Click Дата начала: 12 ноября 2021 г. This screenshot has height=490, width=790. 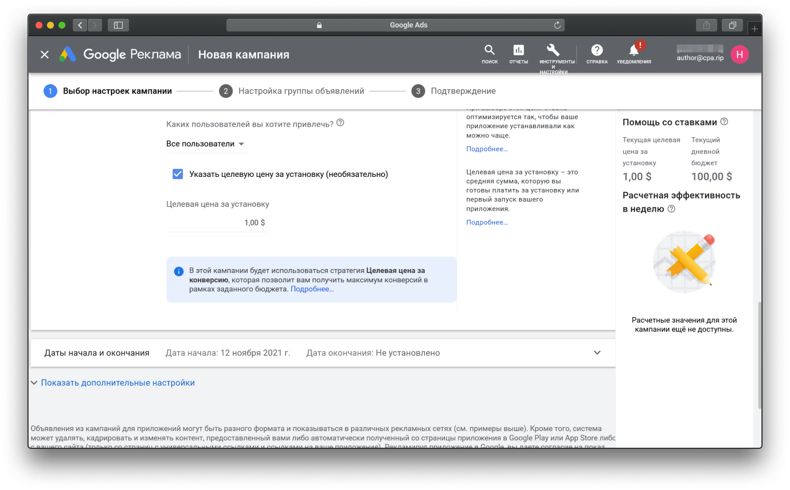coord(228,353)
